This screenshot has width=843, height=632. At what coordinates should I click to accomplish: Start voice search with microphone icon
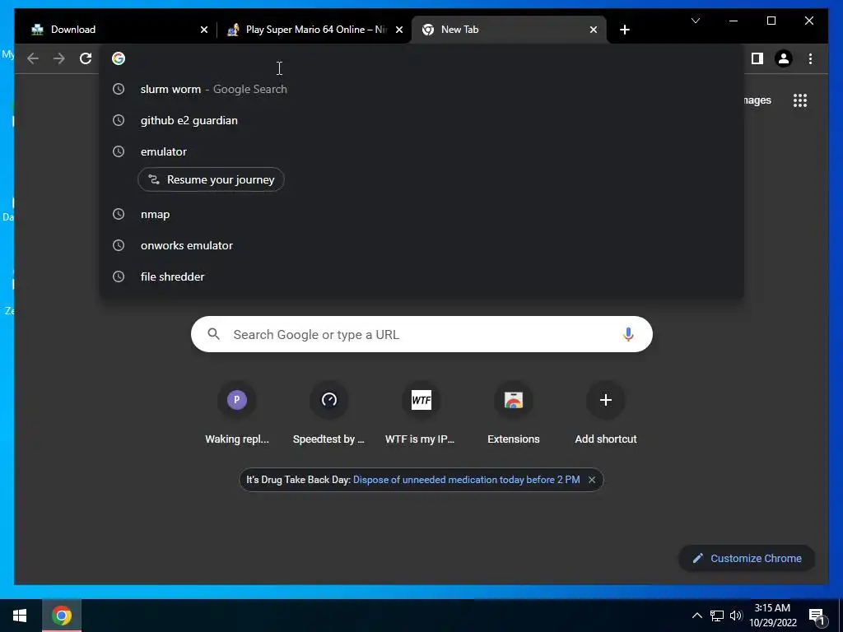(x=628, y=334)
